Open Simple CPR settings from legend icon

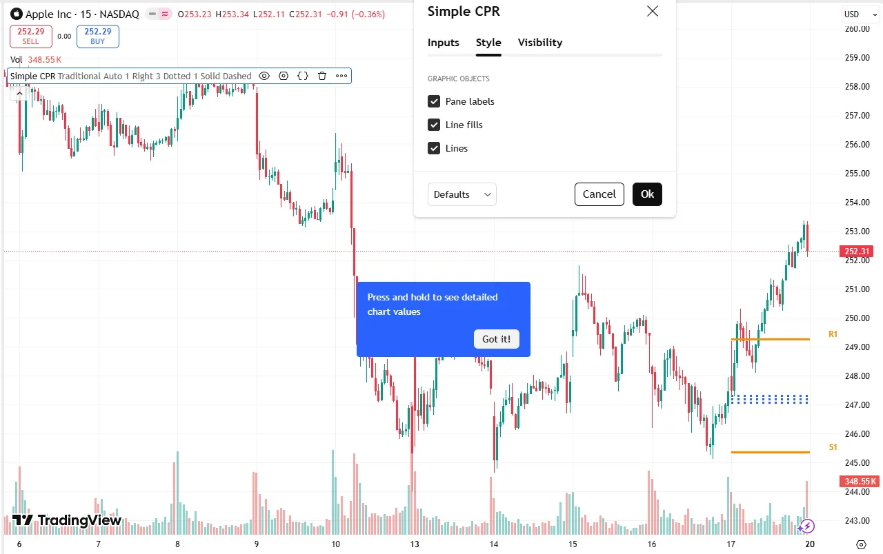click(x=284, y=76)
